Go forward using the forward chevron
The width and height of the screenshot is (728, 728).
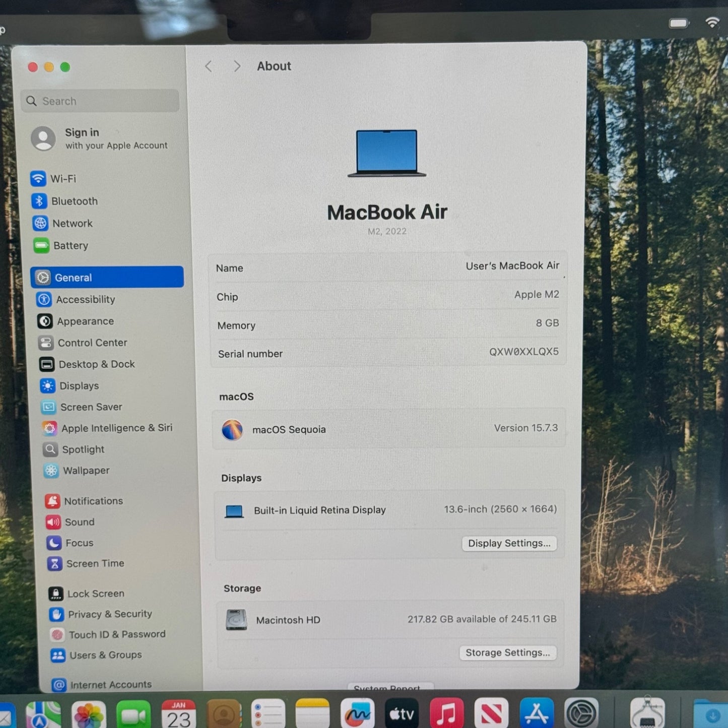[237, 67]
